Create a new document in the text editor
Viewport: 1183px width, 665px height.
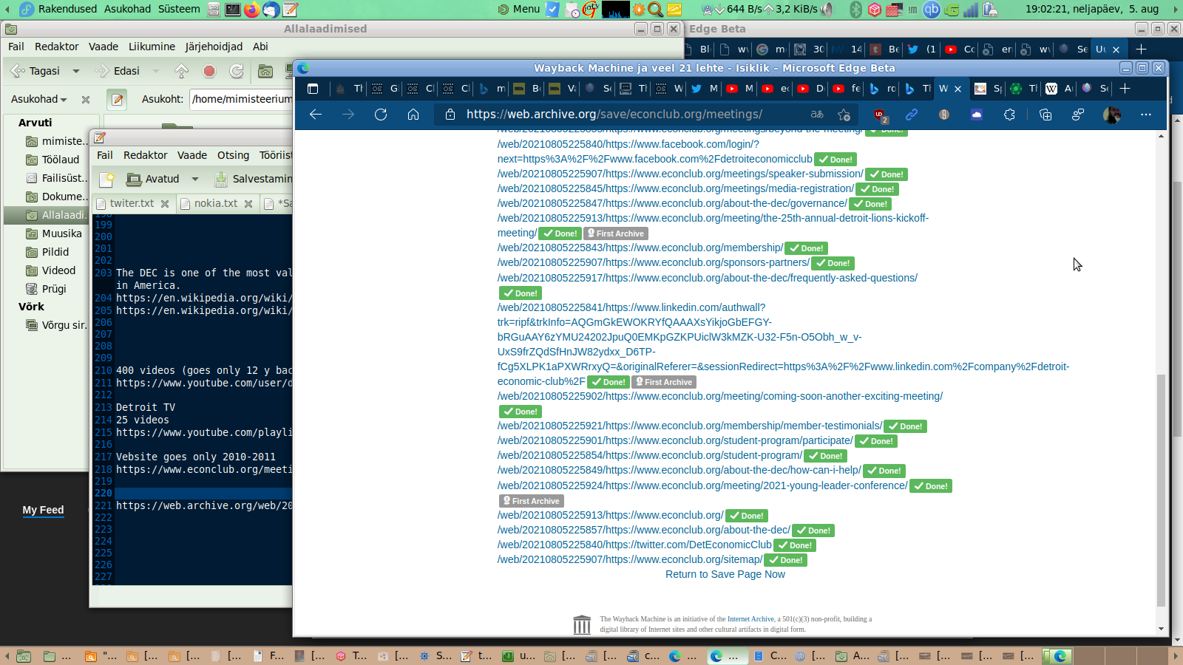pos(107,179)
